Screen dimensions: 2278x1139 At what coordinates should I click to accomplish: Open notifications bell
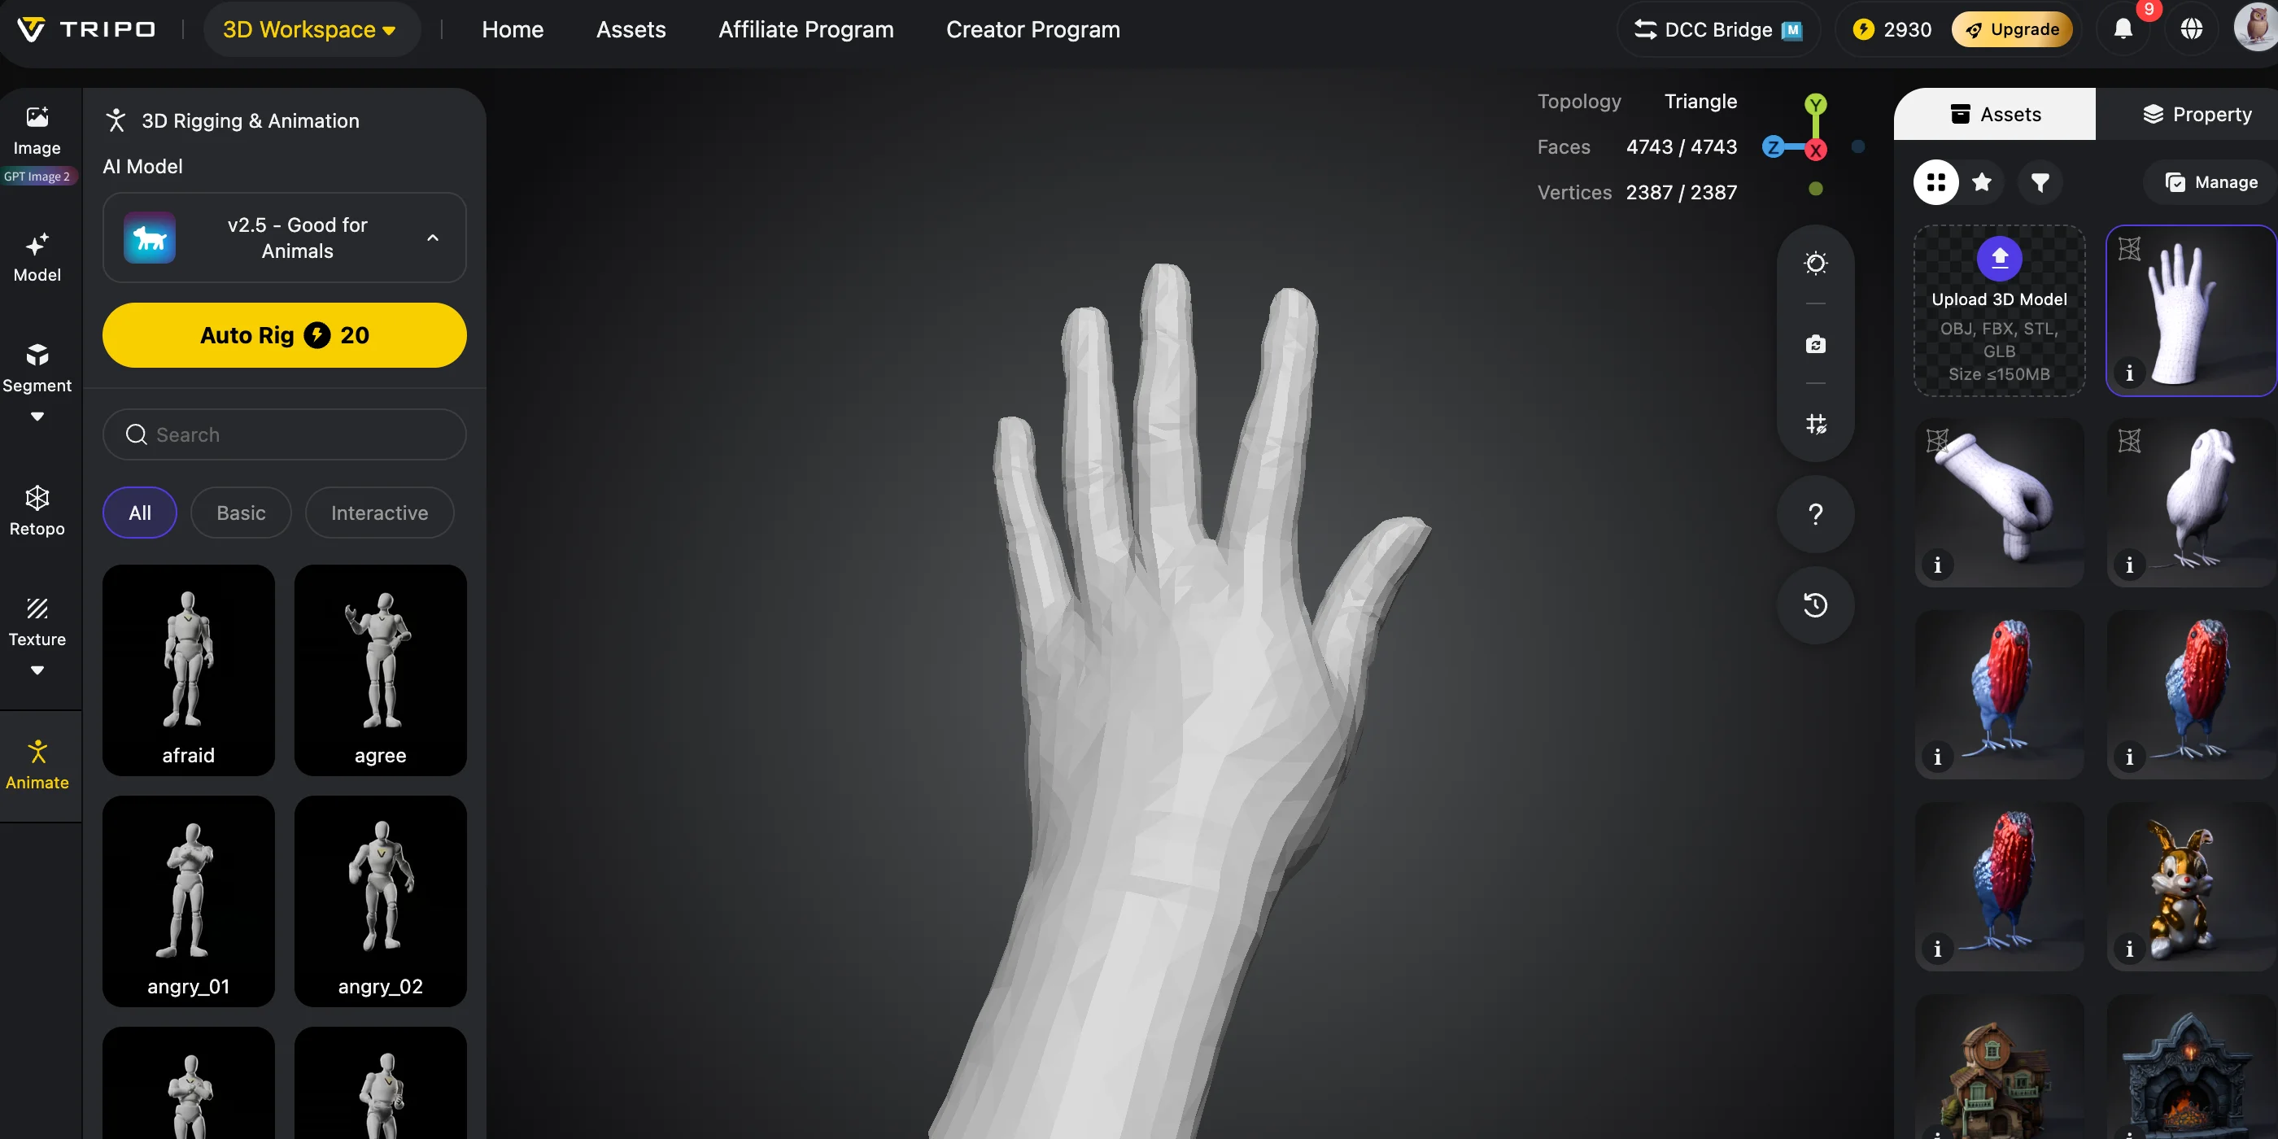2123,29
